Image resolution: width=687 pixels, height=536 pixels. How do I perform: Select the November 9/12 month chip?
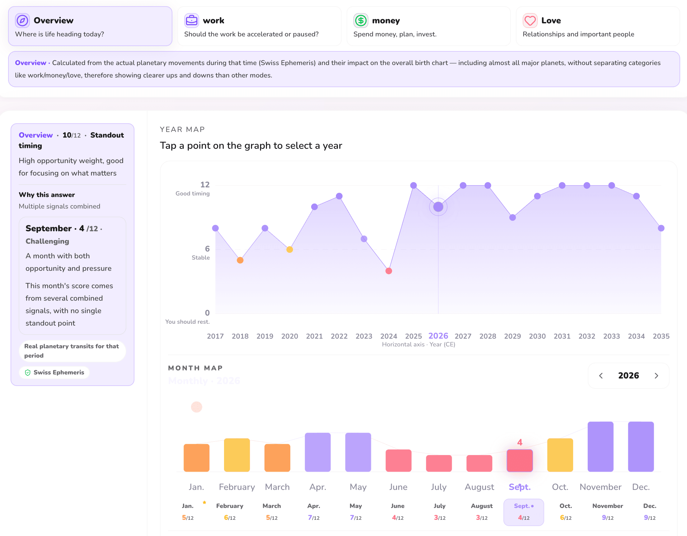pos(608,512)
